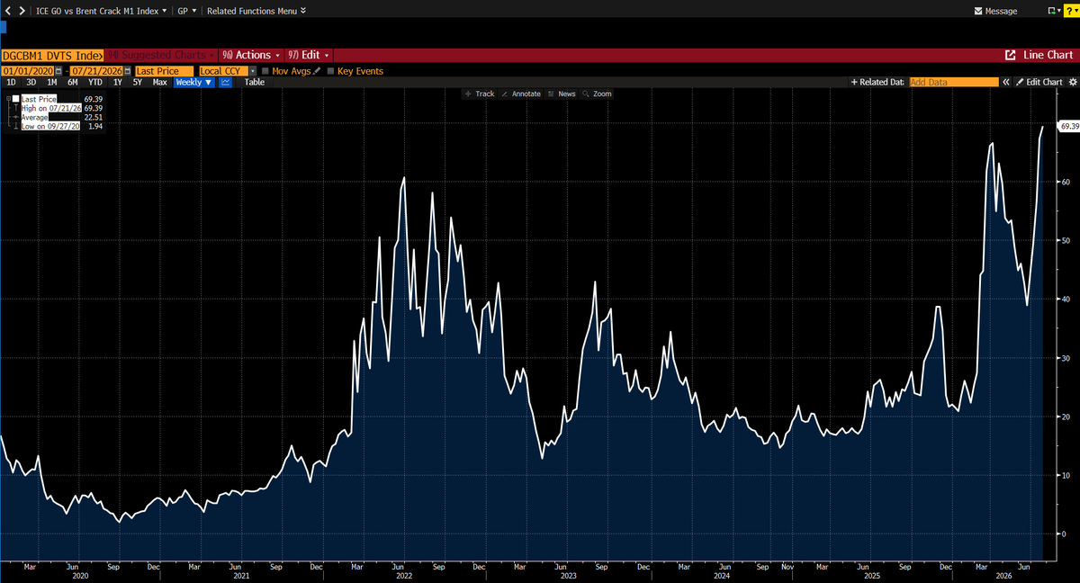
Task: Click the Edit Chart button
Action: click(1039, 82)
